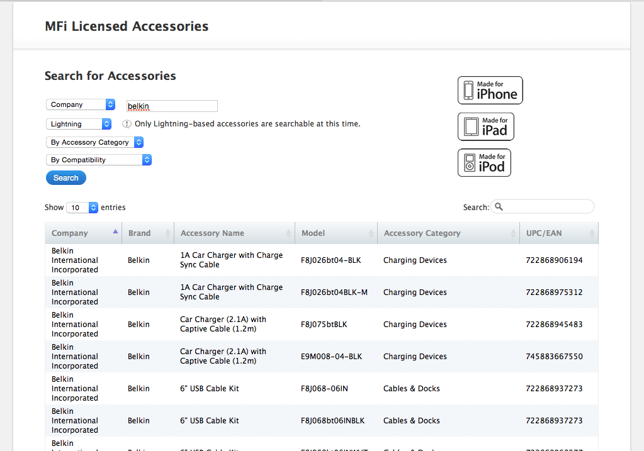Expand the By Accessory Category dropdown
The image size is (644, 451).
click(94, 142)
